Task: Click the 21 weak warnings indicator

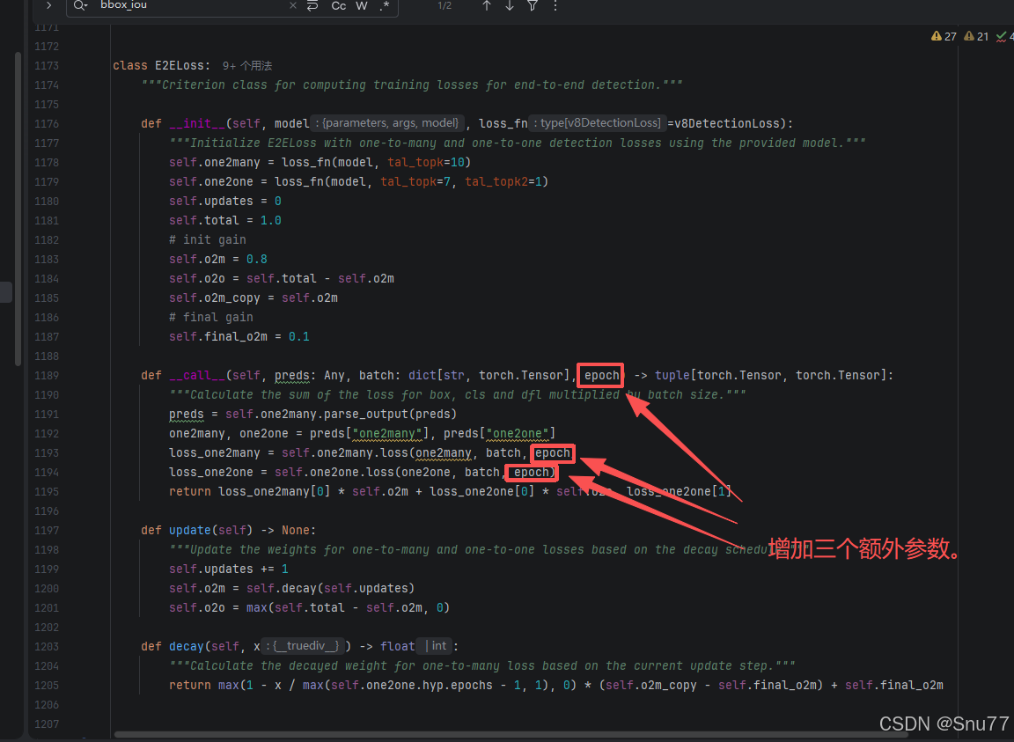Action: [x=976, y=36]
